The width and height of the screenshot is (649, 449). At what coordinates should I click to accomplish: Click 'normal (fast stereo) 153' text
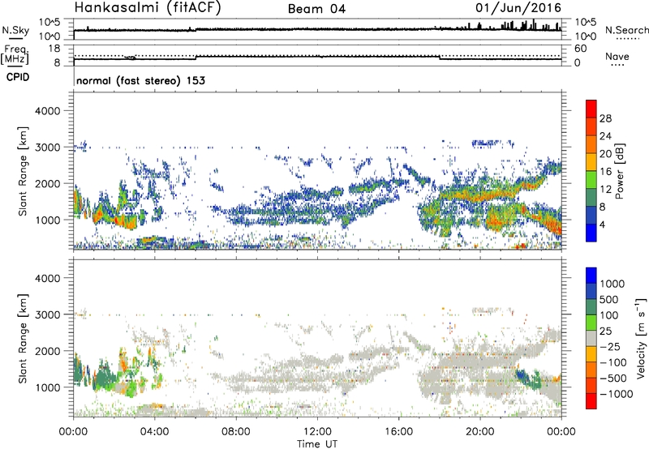tap(140, 80)
